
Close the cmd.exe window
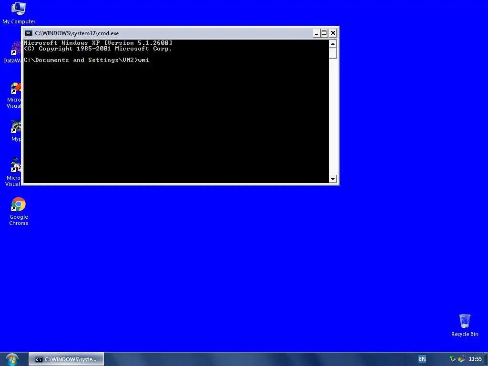333,33
